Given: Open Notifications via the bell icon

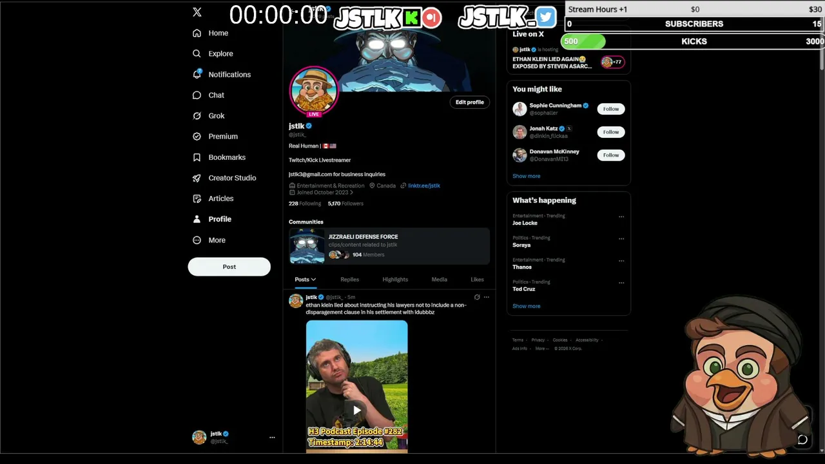Looking at the screenshot, I should 197,74.
